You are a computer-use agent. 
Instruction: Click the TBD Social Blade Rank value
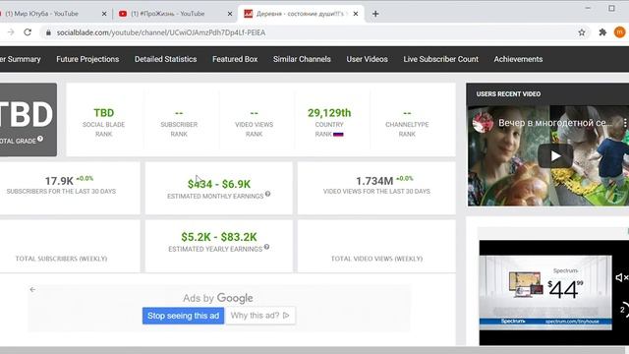tap(104, 113)
